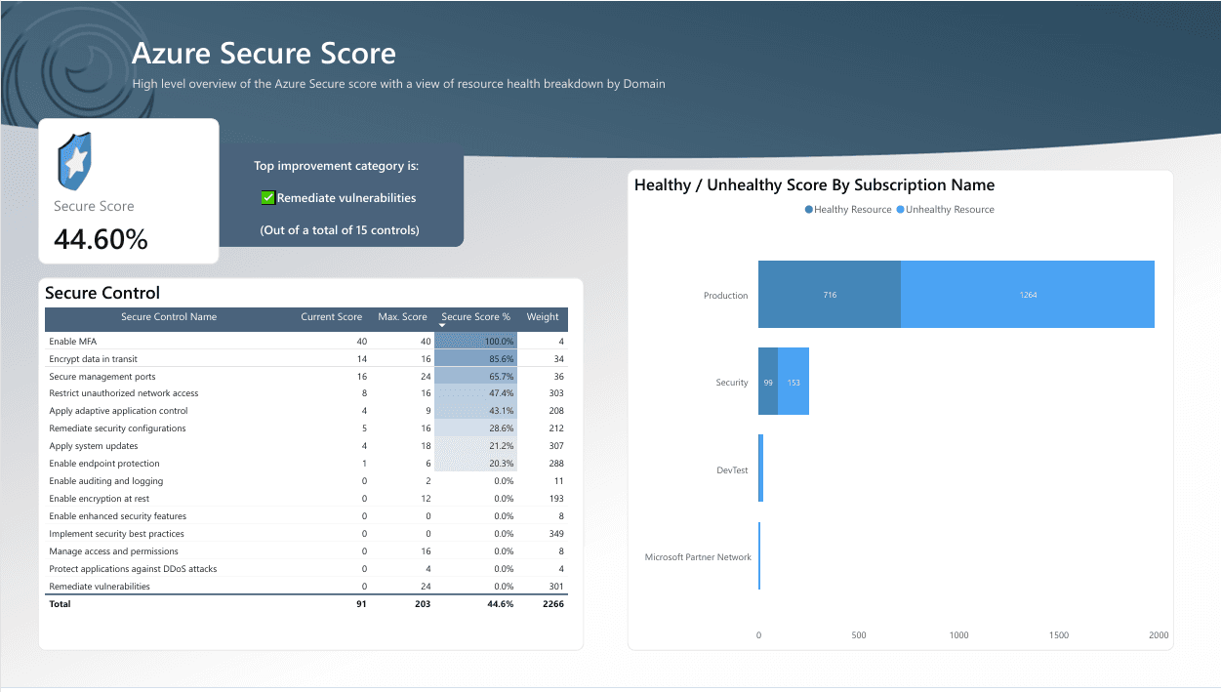Select Apply adaptive application control row
Screen dimensions: 1221x692
pos(306,411)
